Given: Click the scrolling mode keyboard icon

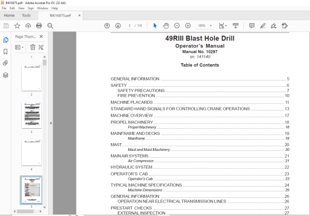Looking at the screenshot, I should pyautogui.click(x=236, y=26).
